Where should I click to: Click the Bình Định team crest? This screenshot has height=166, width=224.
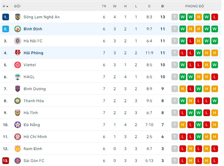point(18,29)
